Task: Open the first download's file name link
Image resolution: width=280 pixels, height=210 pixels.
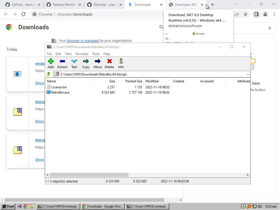Action: (40, 63)
